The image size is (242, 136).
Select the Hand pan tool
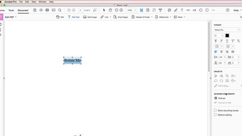point(110,10)
